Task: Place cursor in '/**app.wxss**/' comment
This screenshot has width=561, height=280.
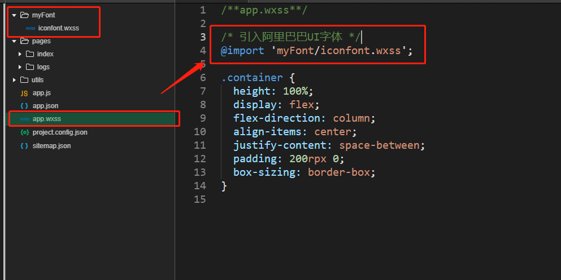Action: (x=264, y=10)
